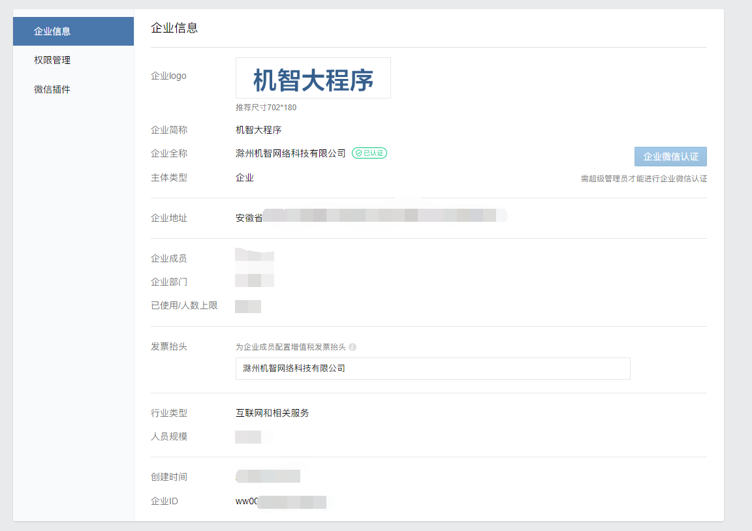752x531 pixels.
Task: Click the 机智大程序 company logo image
Action: pos(313,78)
